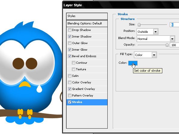Enable the Texture checkbox

click(x=73, y=69)
